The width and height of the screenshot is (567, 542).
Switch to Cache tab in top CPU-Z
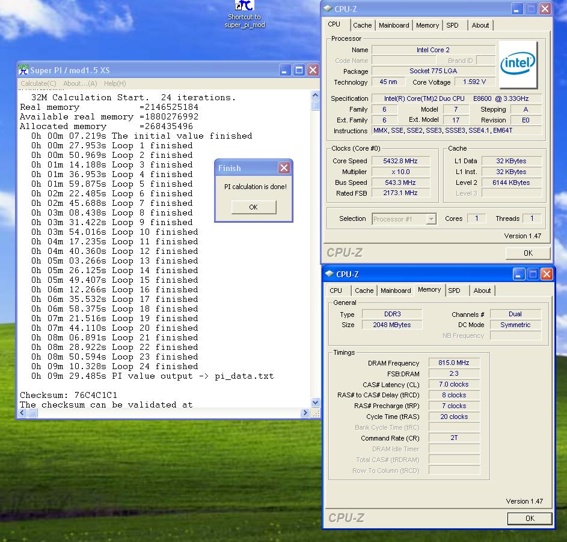(363, 25)
